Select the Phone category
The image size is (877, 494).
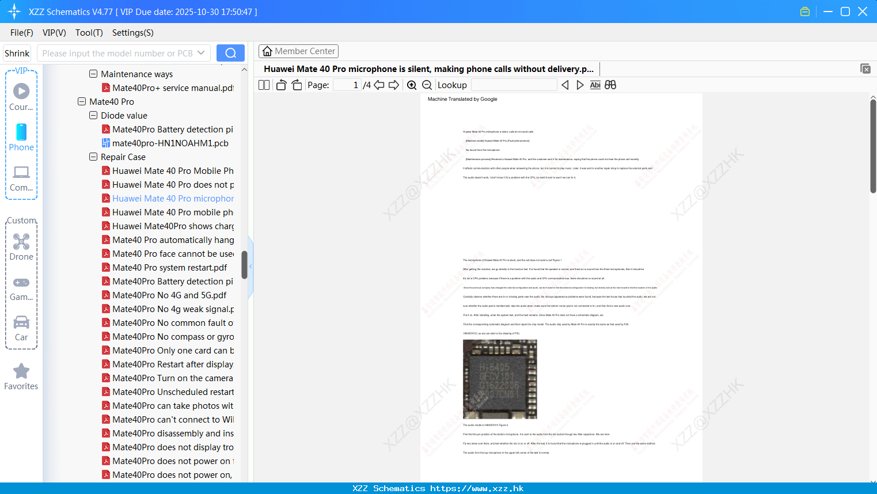pyautogui.click(x=21, y=138)
